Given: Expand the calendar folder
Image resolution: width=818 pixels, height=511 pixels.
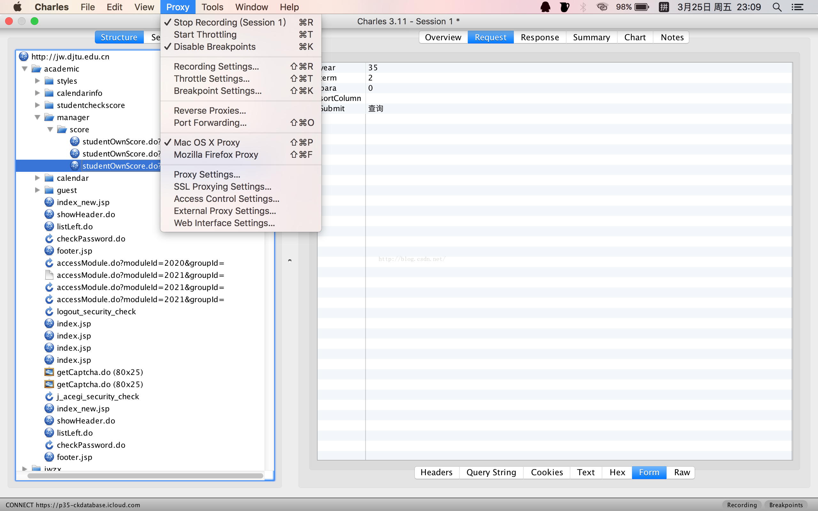Looking at the screenshot, I should pyautogui.click(x=37, y=178).
